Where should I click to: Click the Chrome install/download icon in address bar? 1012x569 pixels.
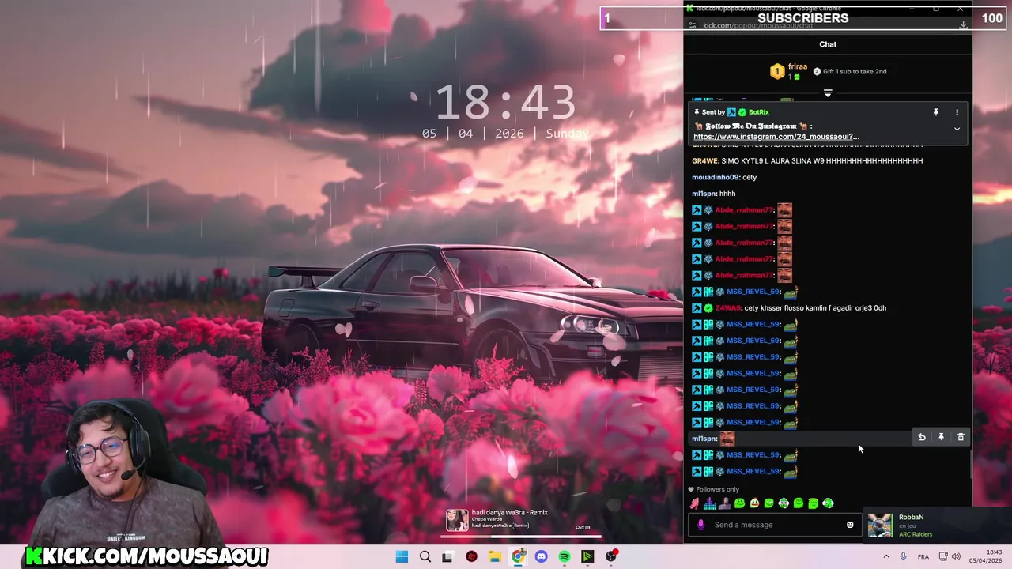click(963, 25)
